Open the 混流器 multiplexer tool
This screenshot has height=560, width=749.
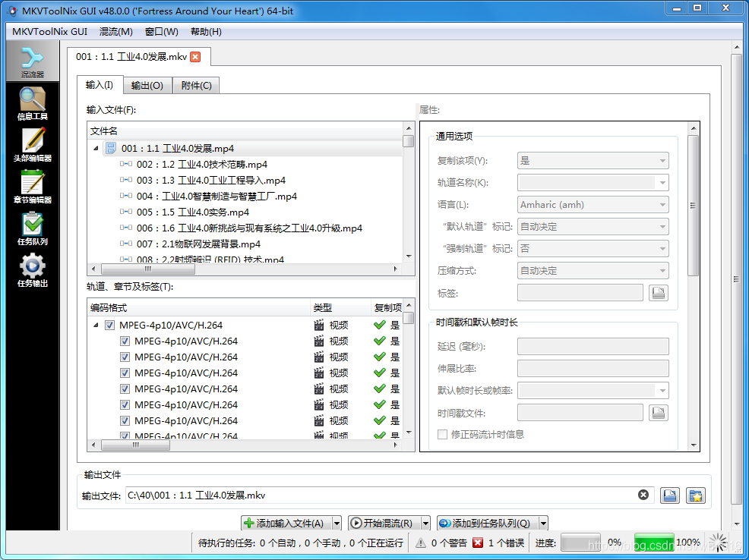tap(33, 61)
